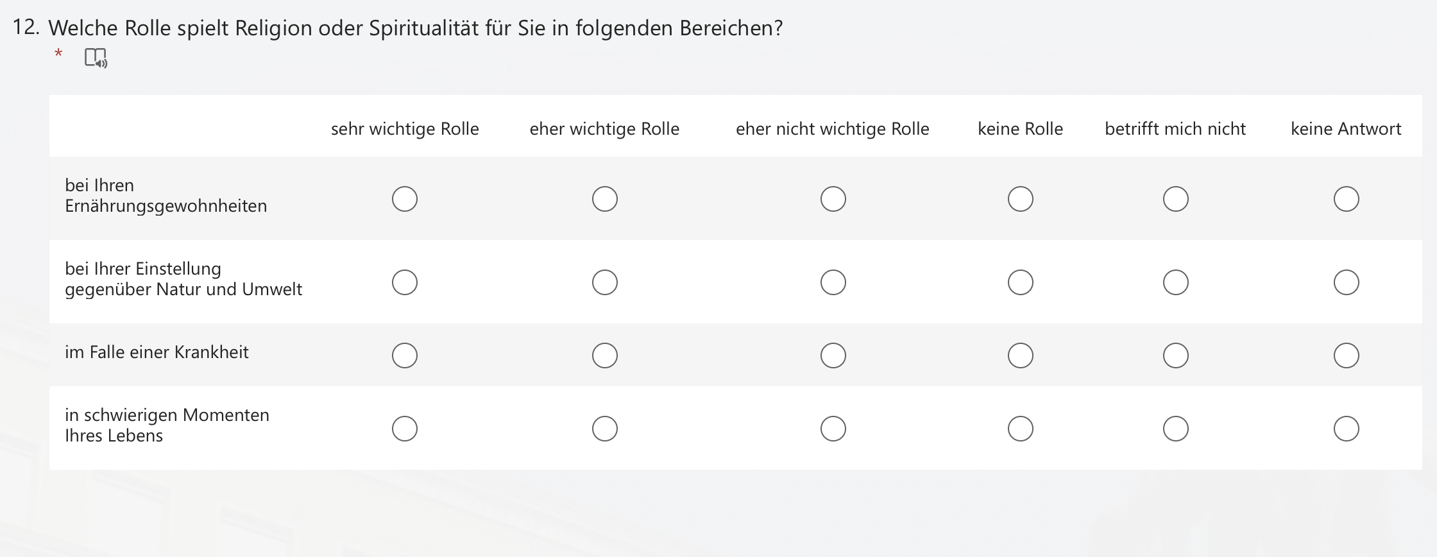Choose 'eher nicht wichtige Rolle' for schwierigen Momenten
Image resolution: width=1437 pixels, height=557 pixels.
click(x=833, y=429)
